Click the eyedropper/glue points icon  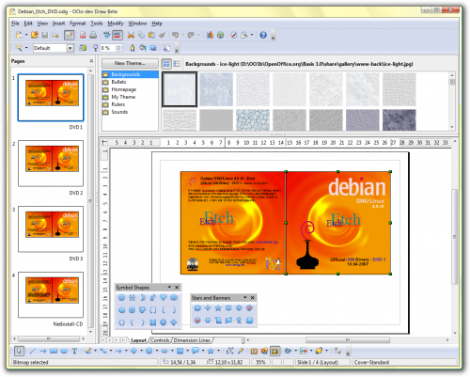click(241, 351)
